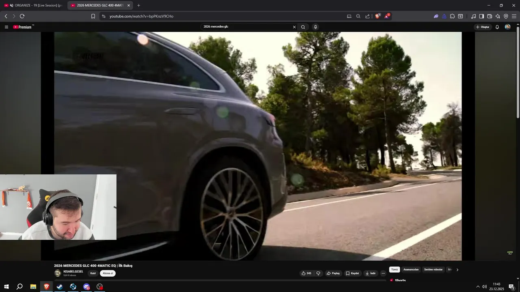Open the KISABELGESEL channel avatar

(58, 273)
